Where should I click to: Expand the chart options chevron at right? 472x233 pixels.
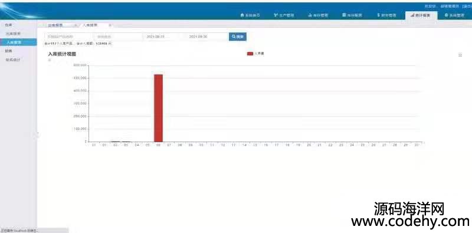[460, 54]
